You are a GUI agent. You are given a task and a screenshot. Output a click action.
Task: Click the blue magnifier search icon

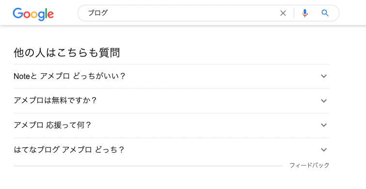coord(325,13)
